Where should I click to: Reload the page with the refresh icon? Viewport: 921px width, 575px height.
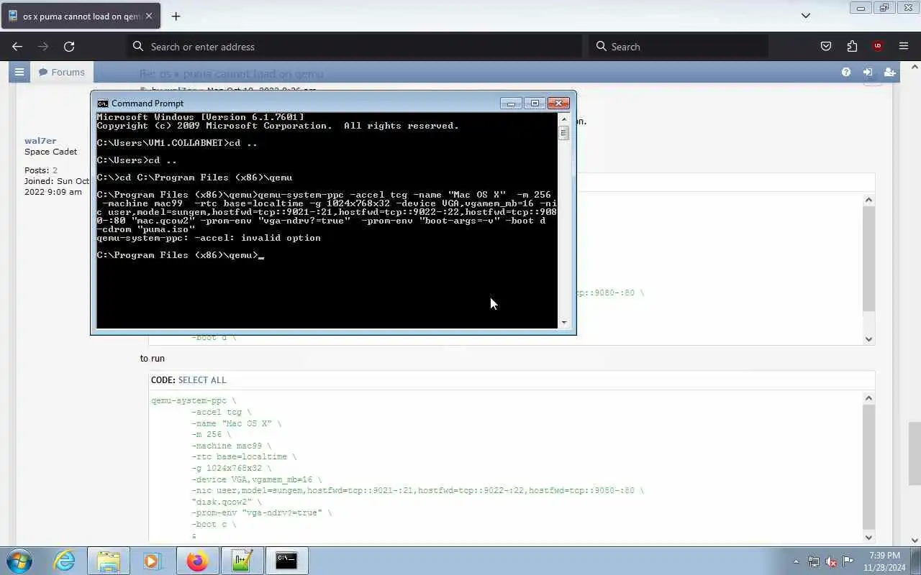69,46
